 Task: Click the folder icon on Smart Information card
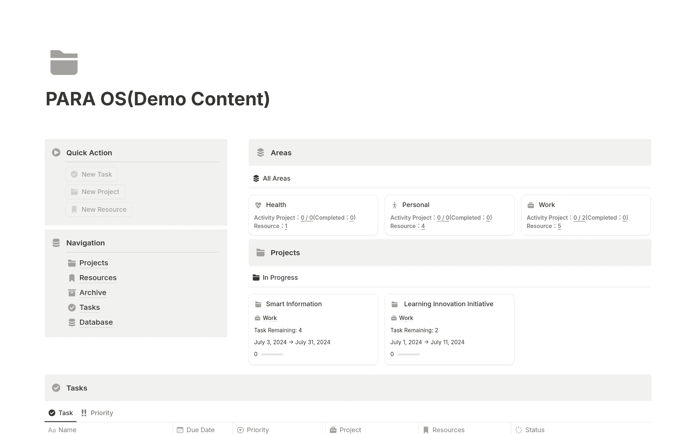tap(258, 304)
